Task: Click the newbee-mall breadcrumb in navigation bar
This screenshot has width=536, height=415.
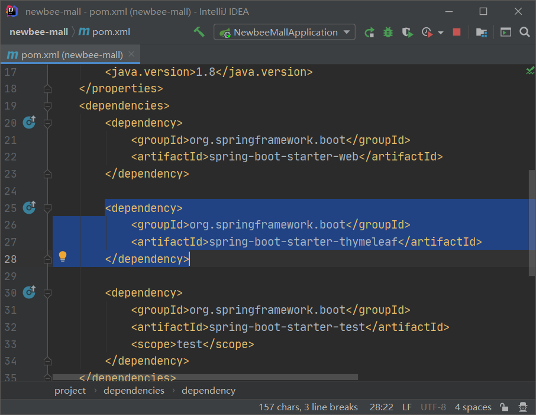Action: (x=38, y=32)
